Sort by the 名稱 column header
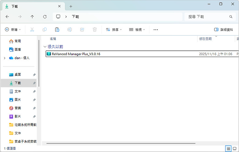239x152 pixels. 53,39
